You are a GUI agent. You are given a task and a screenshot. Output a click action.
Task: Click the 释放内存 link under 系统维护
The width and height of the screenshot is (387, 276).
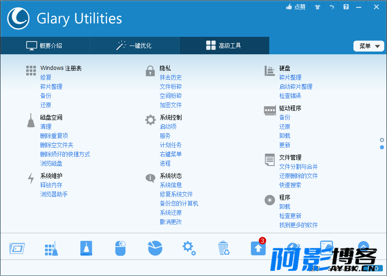[51, 185]
